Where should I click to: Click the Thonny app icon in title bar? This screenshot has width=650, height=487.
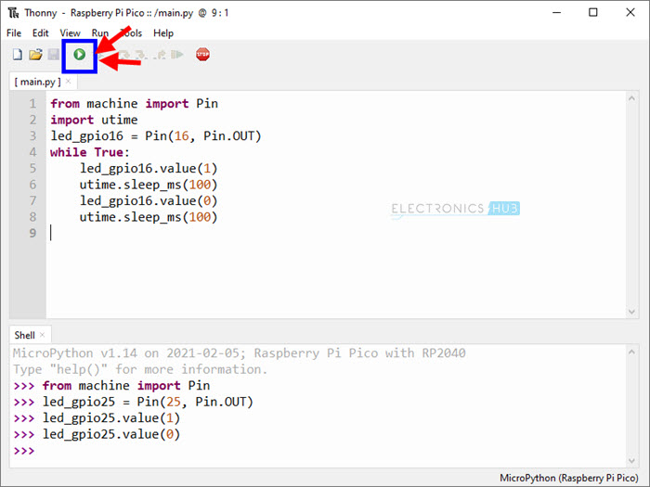click(12, 13)
